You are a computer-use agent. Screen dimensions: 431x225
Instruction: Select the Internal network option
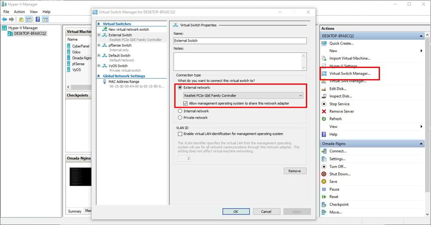click(180, 111)
